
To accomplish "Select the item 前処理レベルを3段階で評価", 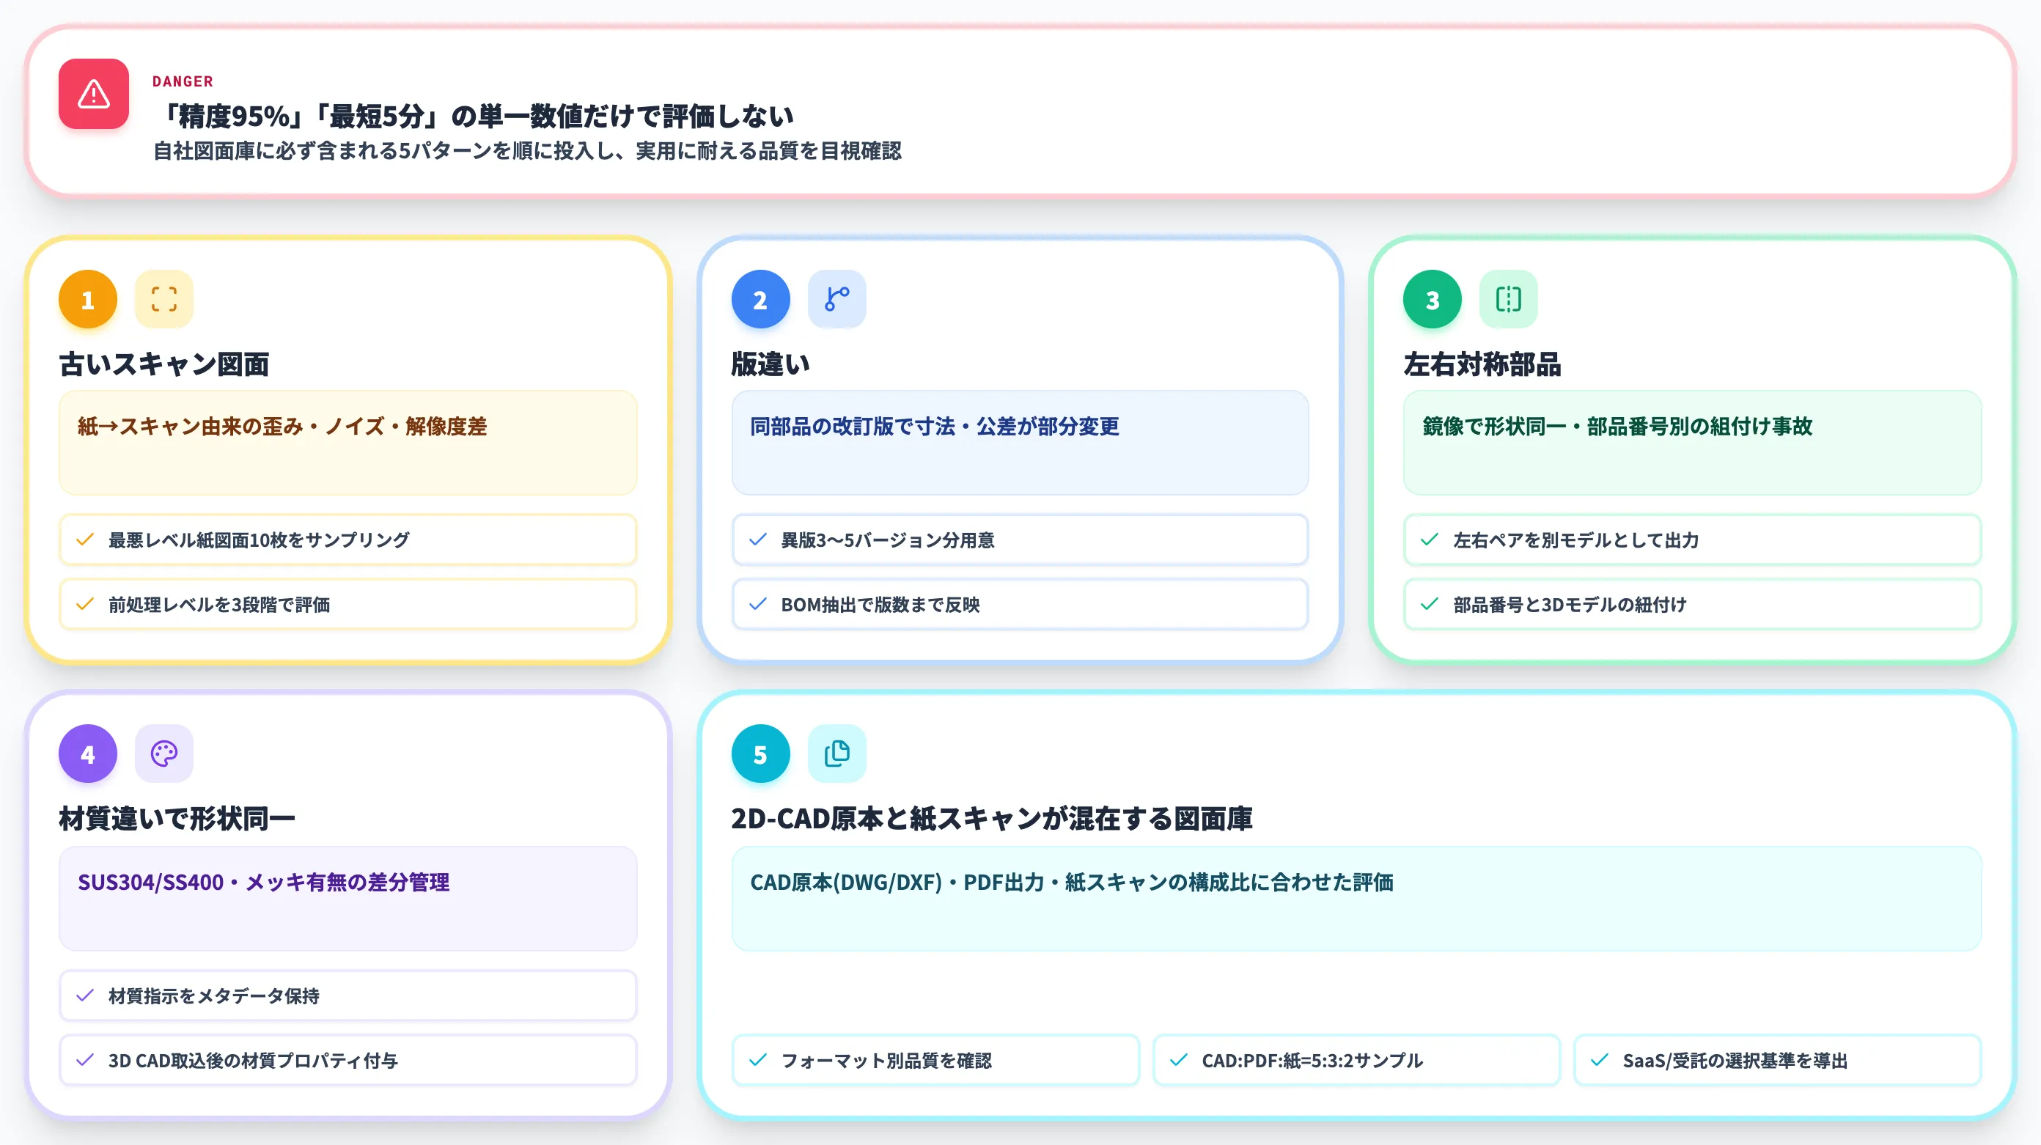I will tap(347, 605).
